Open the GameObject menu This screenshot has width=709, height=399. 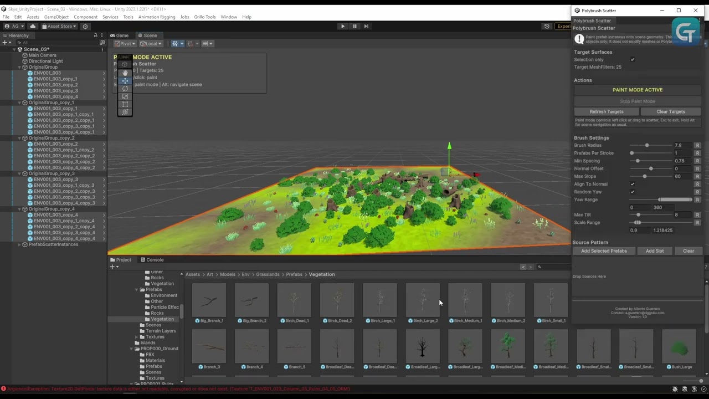click(x=56, y=17)
